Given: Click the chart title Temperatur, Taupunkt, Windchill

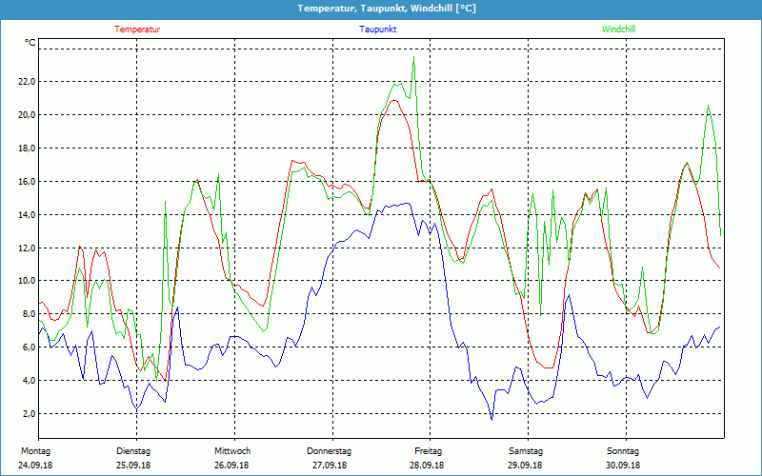Looking at the screenshot, I should [x=387, y=9].
